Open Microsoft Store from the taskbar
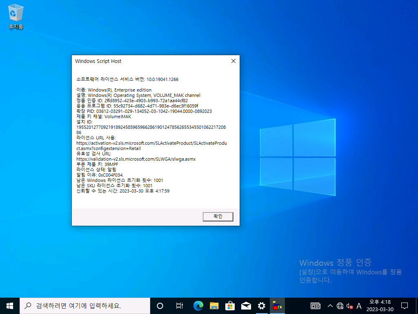This screenshot has height=314, width=418. 230,306
